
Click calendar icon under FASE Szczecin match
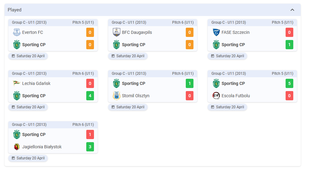[x=213, y=56]
